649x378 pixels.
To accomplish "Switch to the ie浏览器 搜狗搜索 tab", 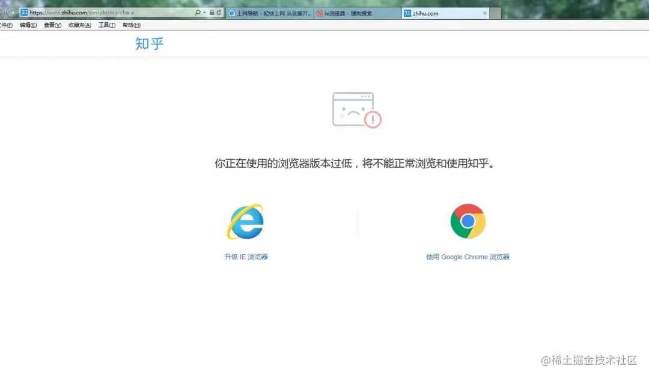I will pyautogui.click(x=358, y=13).
